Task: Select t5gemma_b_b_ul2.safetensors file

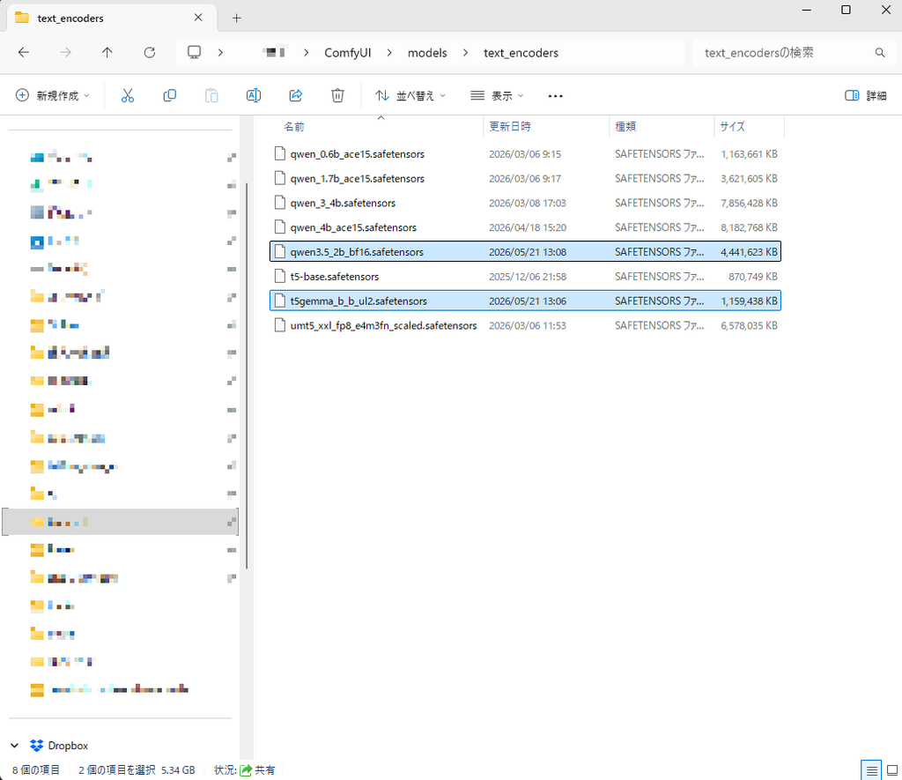Action: (x=525, y=301)
